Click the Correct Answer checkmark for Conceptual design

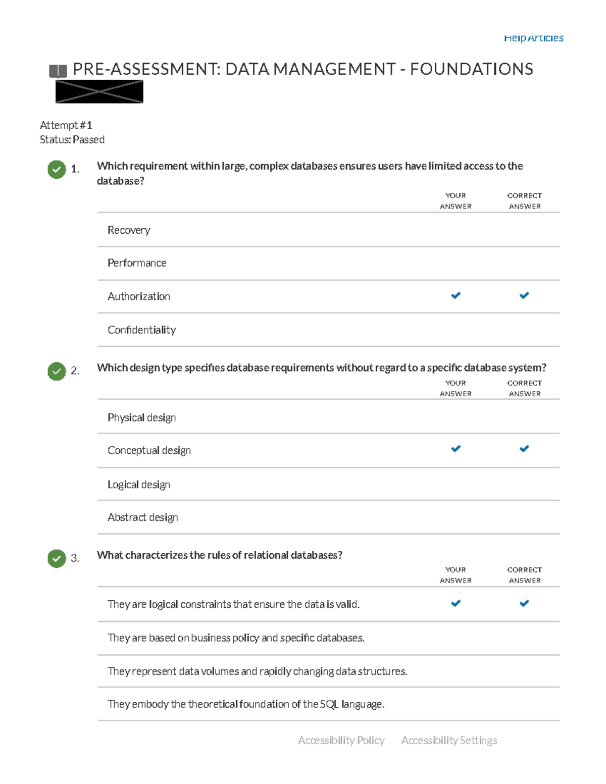pos(524,448)
